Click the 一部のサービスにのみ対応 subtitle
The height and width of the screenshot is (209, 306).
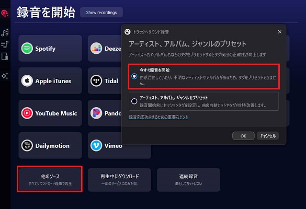(x=119, y=183)
